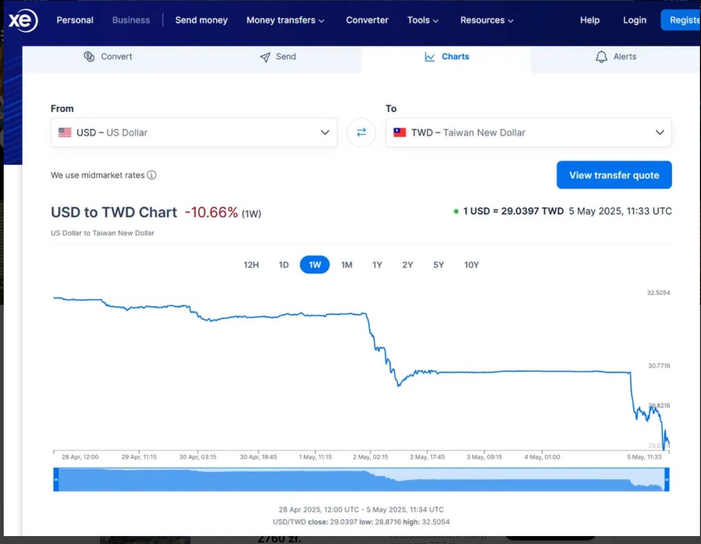Click the 1 USD = 29.0397 TWD rate
This screenshot has height=544, width=701.
coord(513,211)
